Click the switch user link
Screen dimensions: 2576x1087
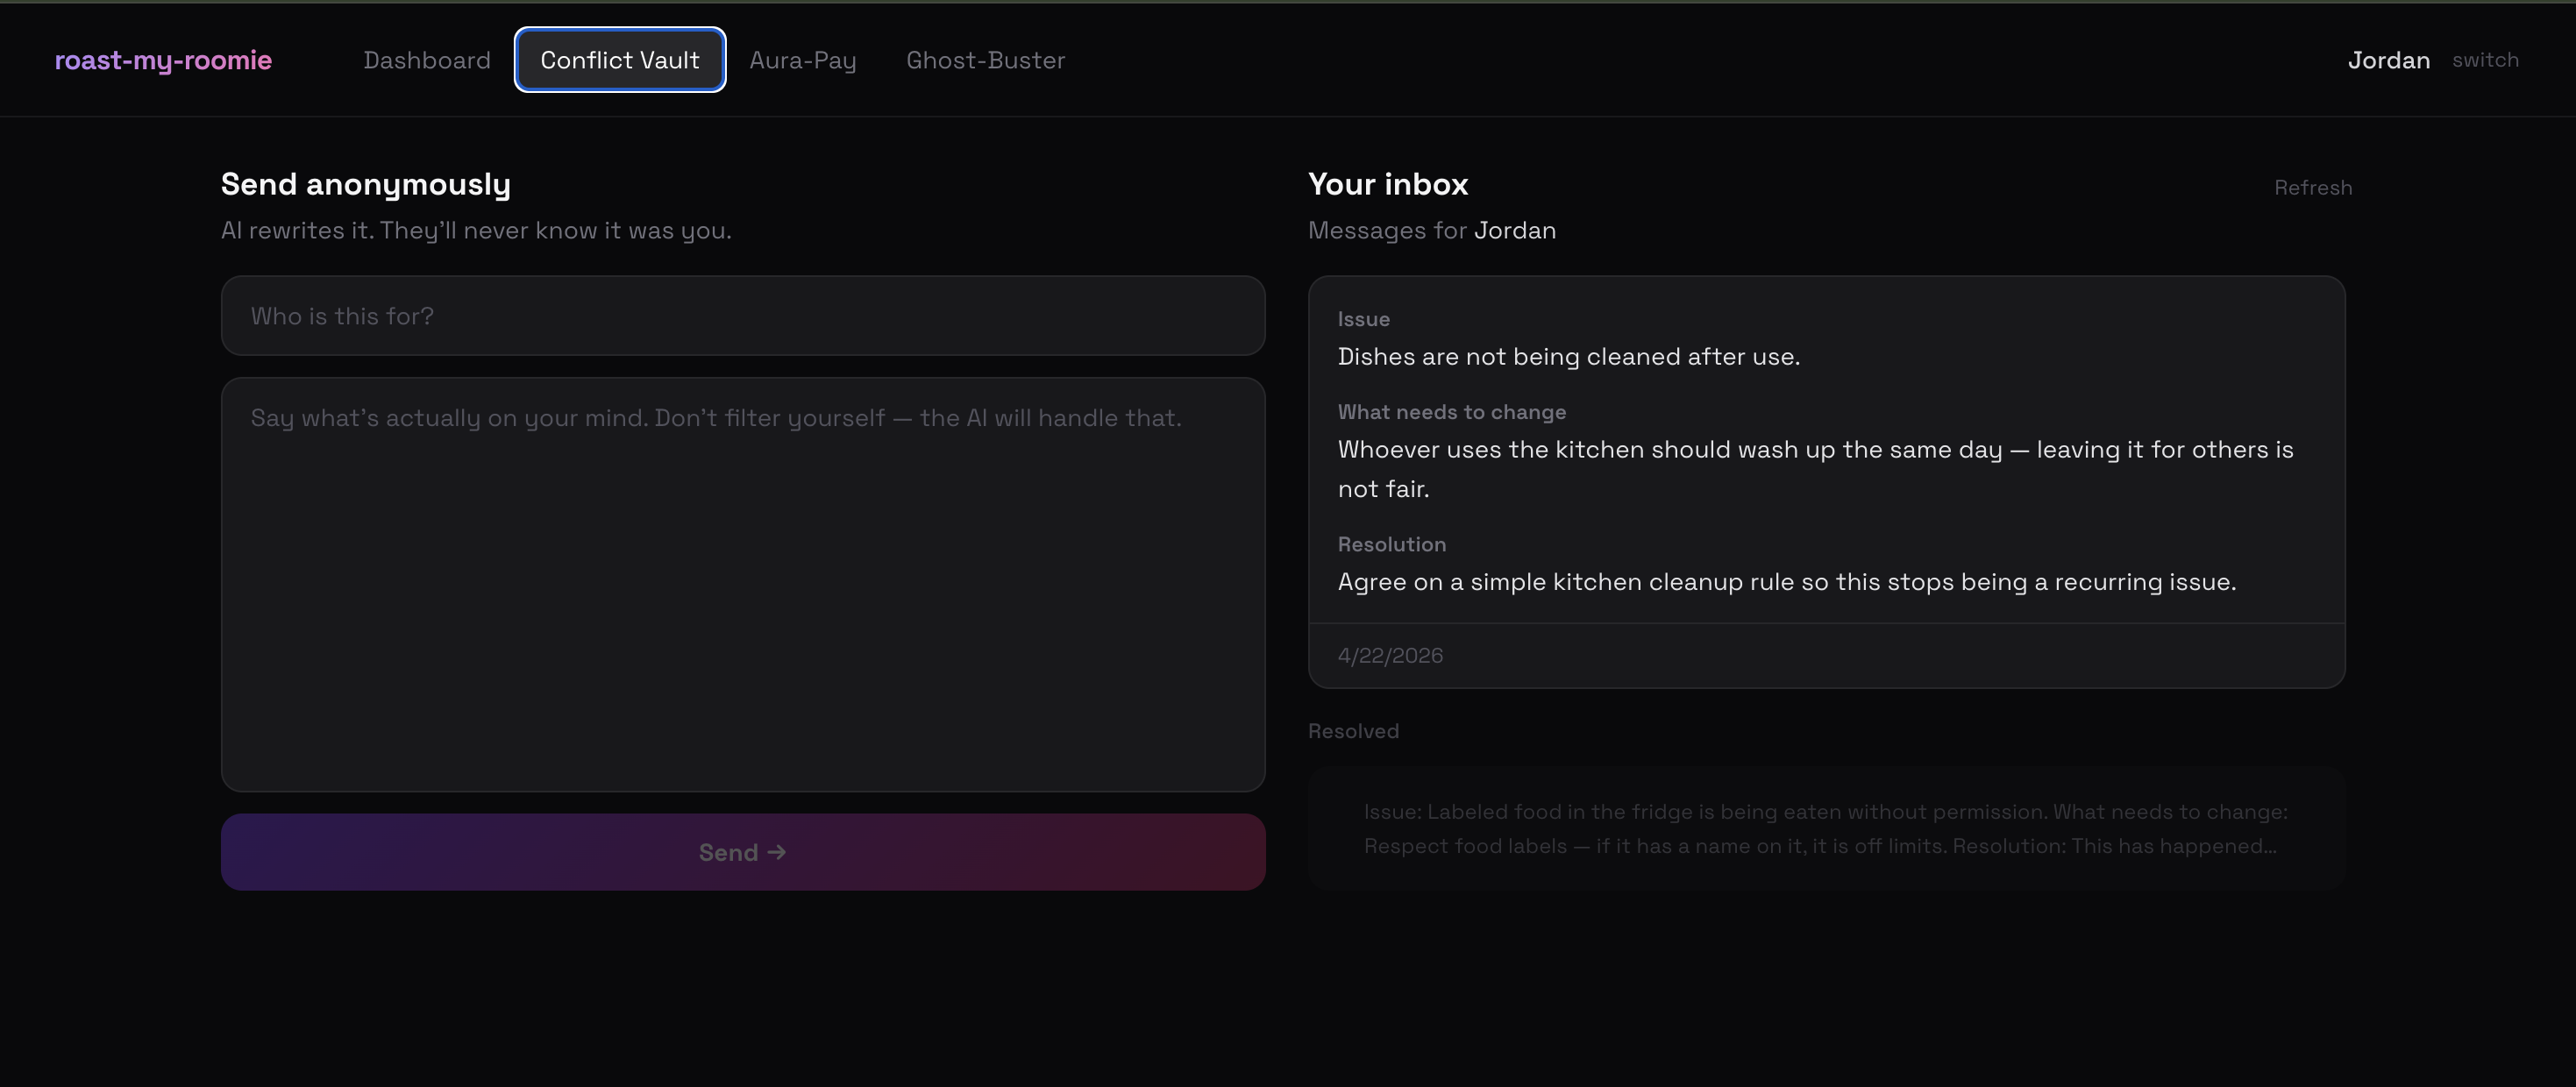point(2485,60)
